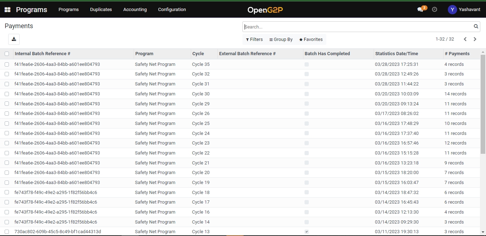486x236 pixels.
Task: Open the Group By dropdown
Action: (281, 40)
